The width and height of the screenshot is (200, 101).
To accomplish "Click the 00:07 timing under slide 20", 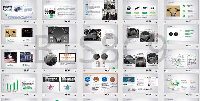I will (189, 70).
